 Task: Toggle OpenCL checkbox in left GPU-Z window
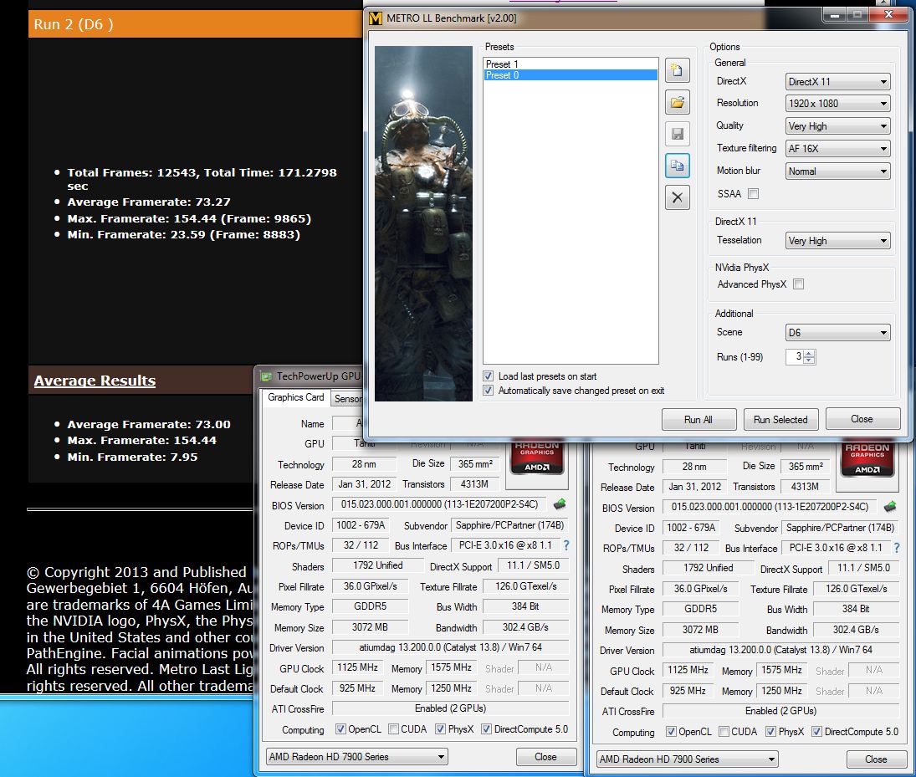click(x=340, y=729)
